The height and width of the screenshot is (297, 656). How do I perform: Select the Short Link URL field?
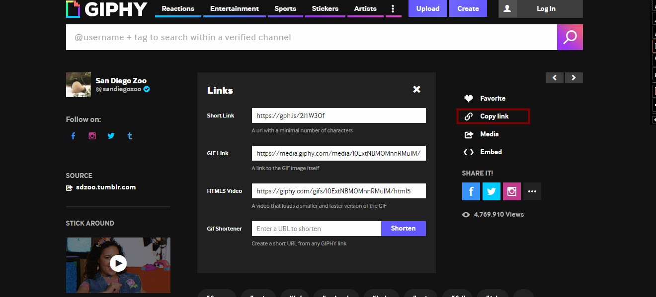(339, 116)
